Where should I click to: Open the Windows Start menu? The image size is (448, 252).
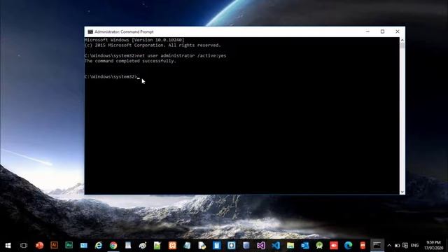8,246
